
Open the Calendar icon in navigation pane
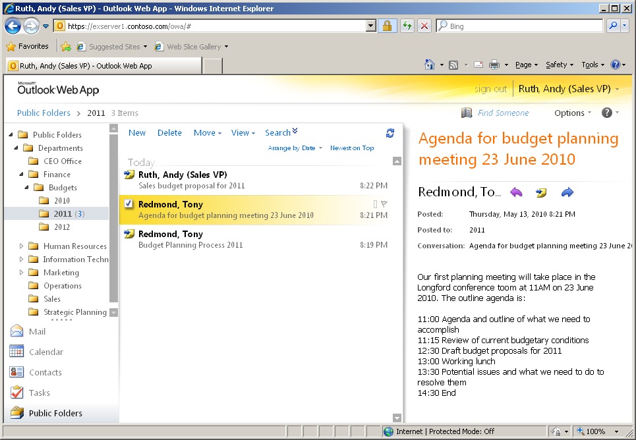pyautogui.click(x=17, y=352)
